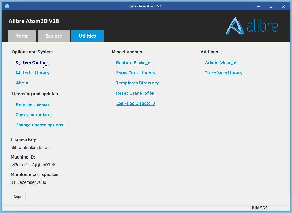
Task: Open the TraceParts Library link
Action: [224, 73]
